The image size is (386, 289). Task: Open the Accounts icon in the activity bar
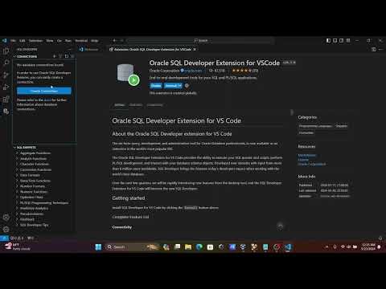(x=6, y=218)
